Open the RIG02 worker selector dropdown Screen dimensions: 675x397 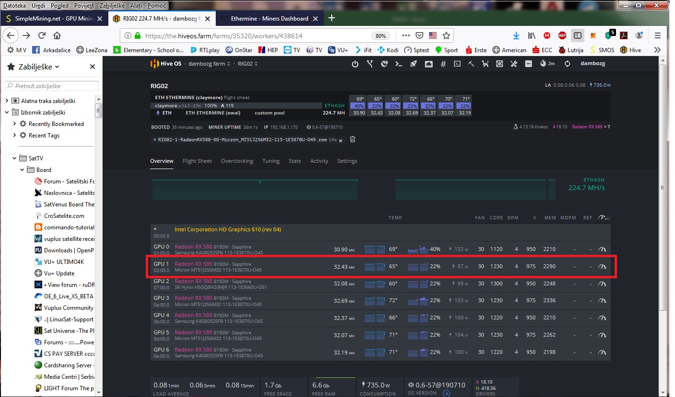[248, 64]
